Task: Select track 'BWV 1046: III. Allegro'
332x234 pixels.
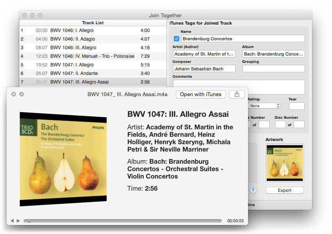Action: [x=93, y=47]
